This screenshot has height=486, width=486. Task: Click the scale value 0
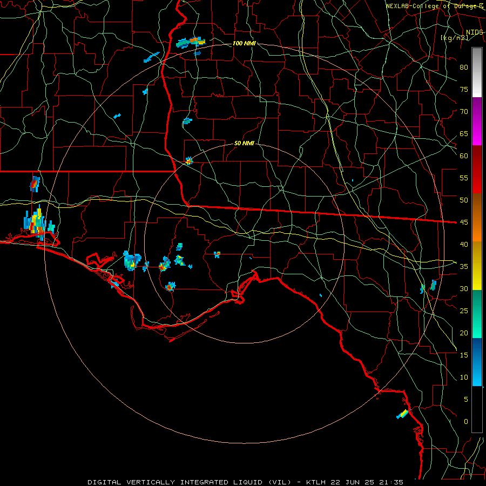click(x=466, y=422)
